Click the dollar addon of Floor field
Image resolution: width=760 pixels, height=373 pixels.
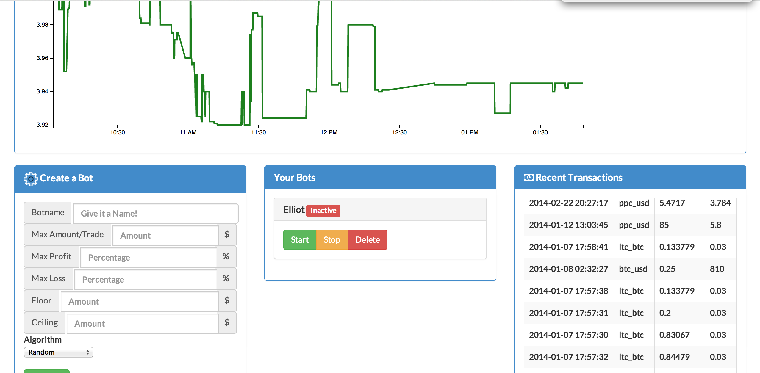click(x=227, y=301)
